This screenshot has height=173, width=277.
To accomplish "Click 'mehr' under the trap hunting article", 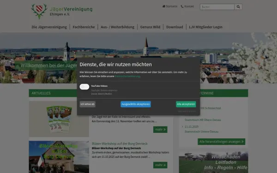I will 160,130.
